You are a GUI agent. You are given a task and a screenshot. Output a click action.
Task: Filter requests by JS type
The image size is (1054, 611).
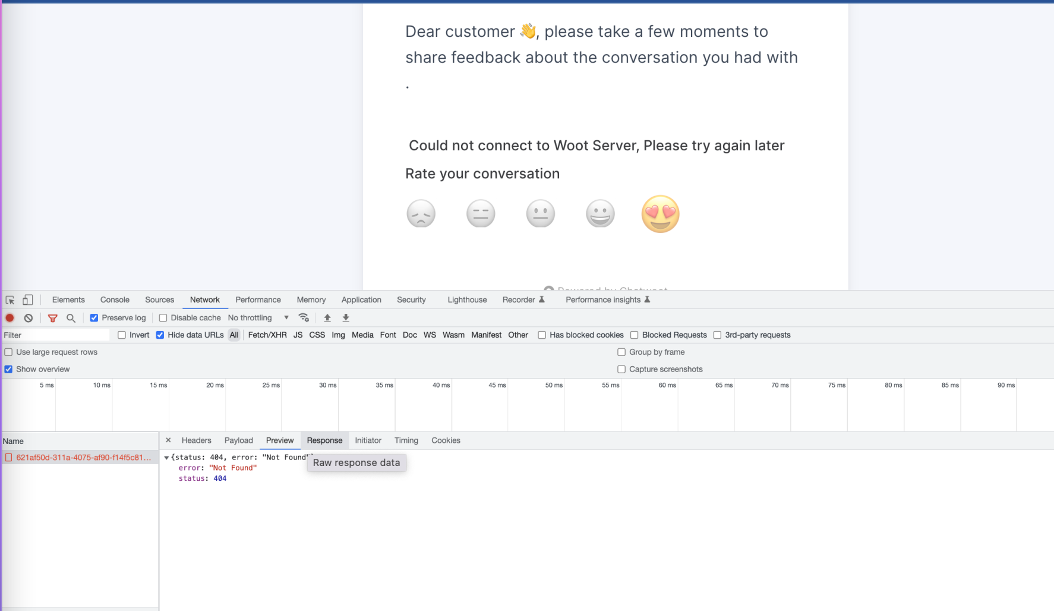(x=298, y=335)
